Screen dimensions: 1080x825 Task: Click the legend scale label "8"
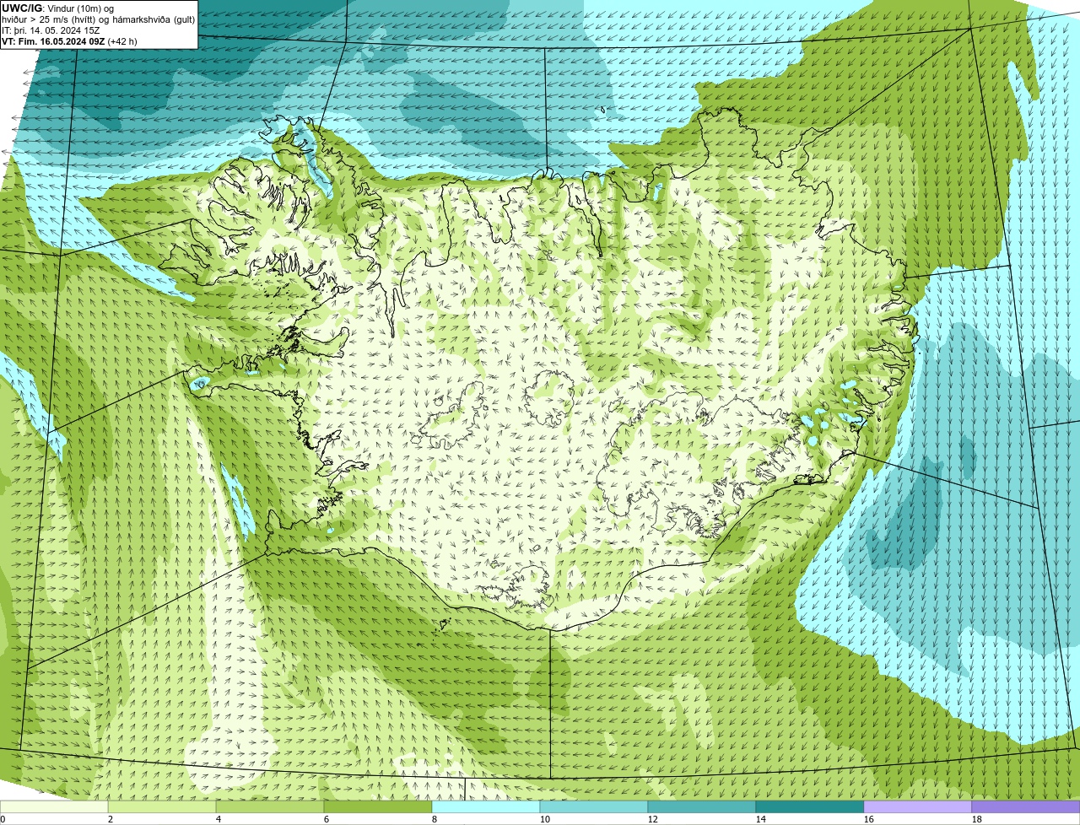tap(435, 819)
